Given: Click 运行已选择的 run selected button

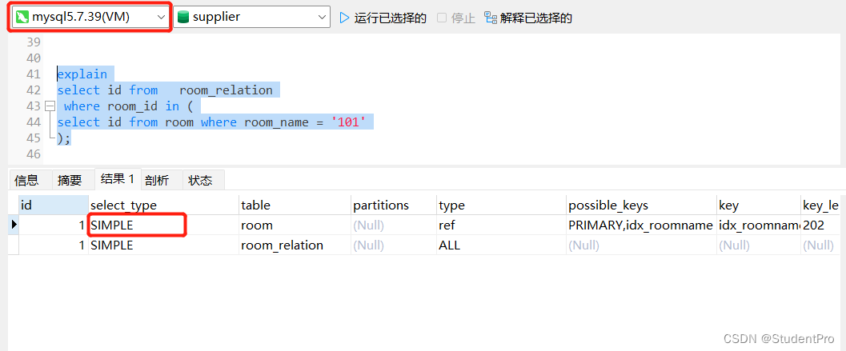Looking at the screenshot, I should (390, 18).
